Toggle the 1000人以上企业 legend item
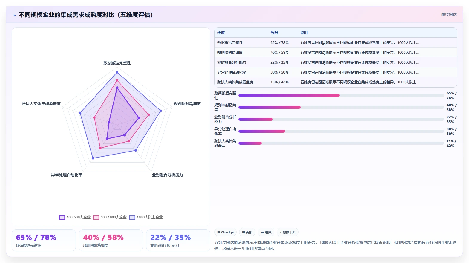Image resolution: width=469 pixels, height=263 pixels. [x=146, y=217]
